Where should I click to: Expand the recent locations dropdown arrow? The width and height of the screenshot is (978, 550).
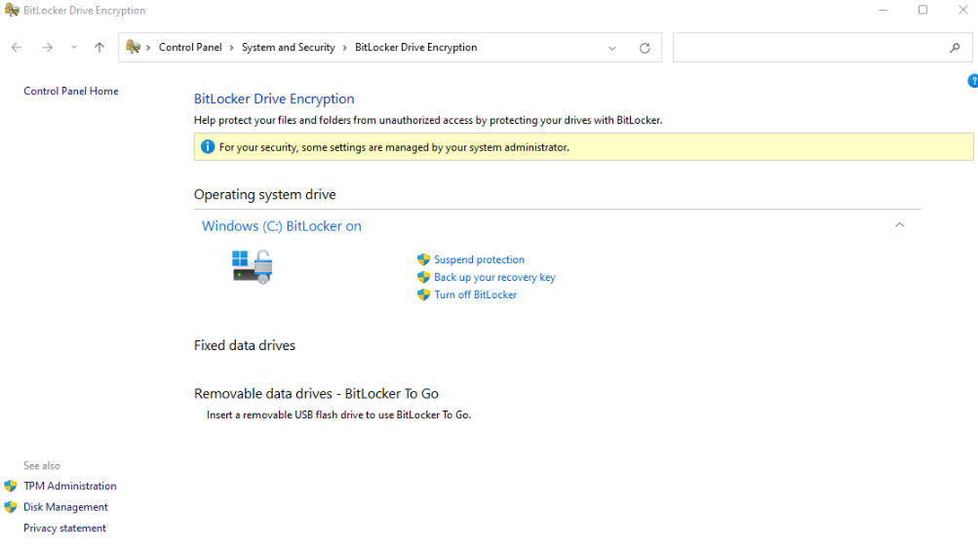click(x=74, y=48)
